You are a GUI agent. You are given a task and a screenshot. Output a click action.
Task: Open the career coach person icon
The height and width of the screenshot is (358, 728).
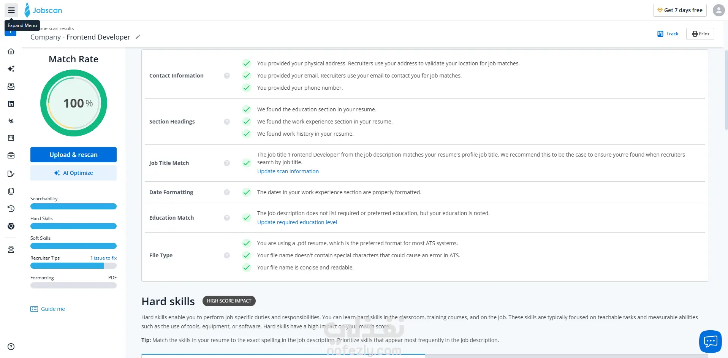pos(11,249)
